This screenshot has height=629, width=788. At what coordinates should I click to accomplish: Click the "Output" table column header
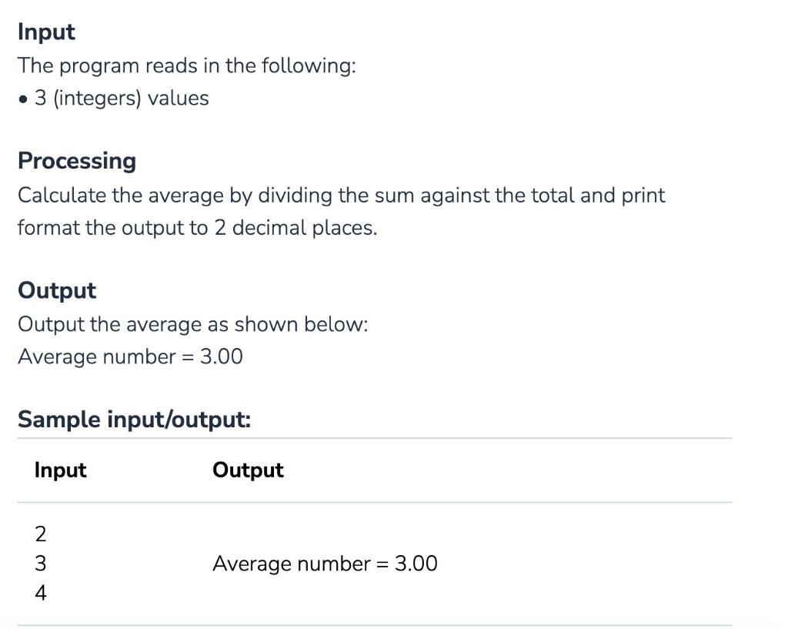point(248,470)
